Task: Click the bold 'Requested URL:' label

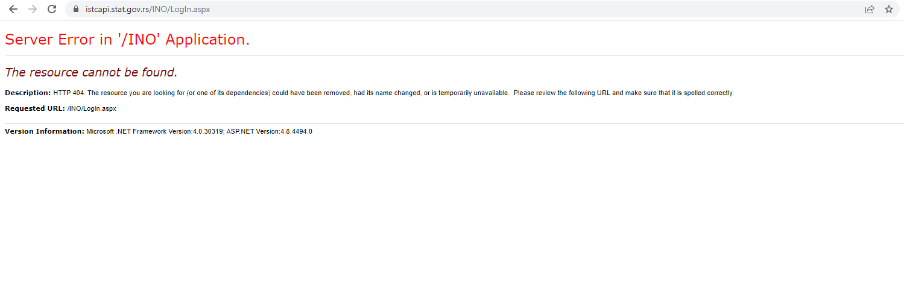Action: coord(35,108)
